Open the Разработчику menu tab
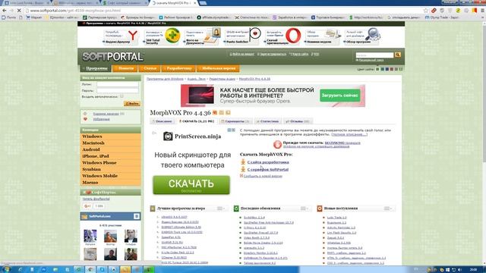This screenshot has width=486, height=273. pyautogui.click(x=178, y=68)
